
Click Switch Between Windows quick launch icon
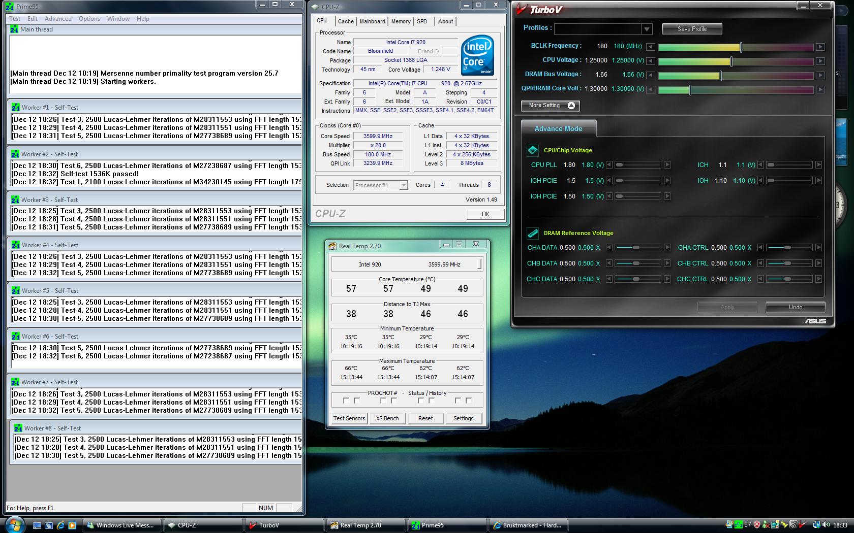[49, 525]
